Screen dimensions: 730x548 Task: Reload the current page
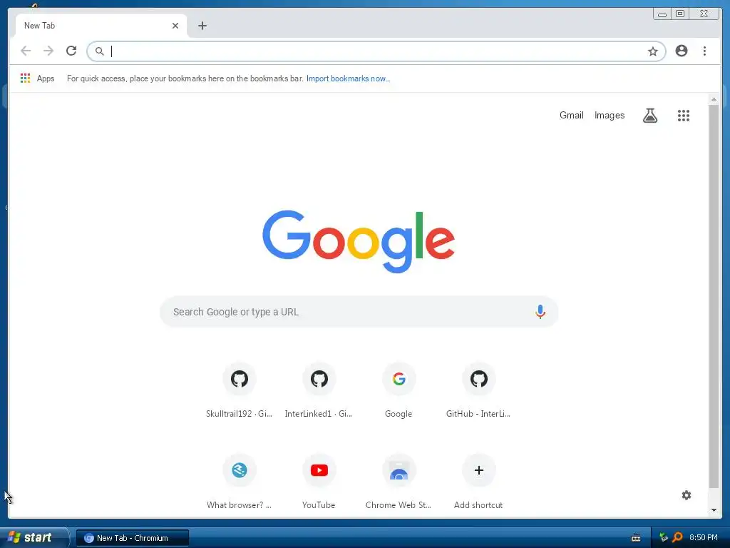coord(71,51)
